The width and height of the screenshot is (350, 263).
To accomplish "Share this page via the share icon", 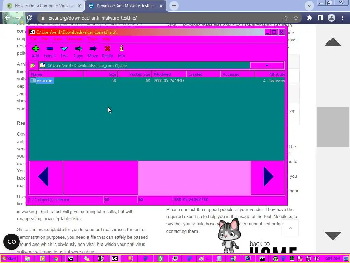I will (285, 18).
